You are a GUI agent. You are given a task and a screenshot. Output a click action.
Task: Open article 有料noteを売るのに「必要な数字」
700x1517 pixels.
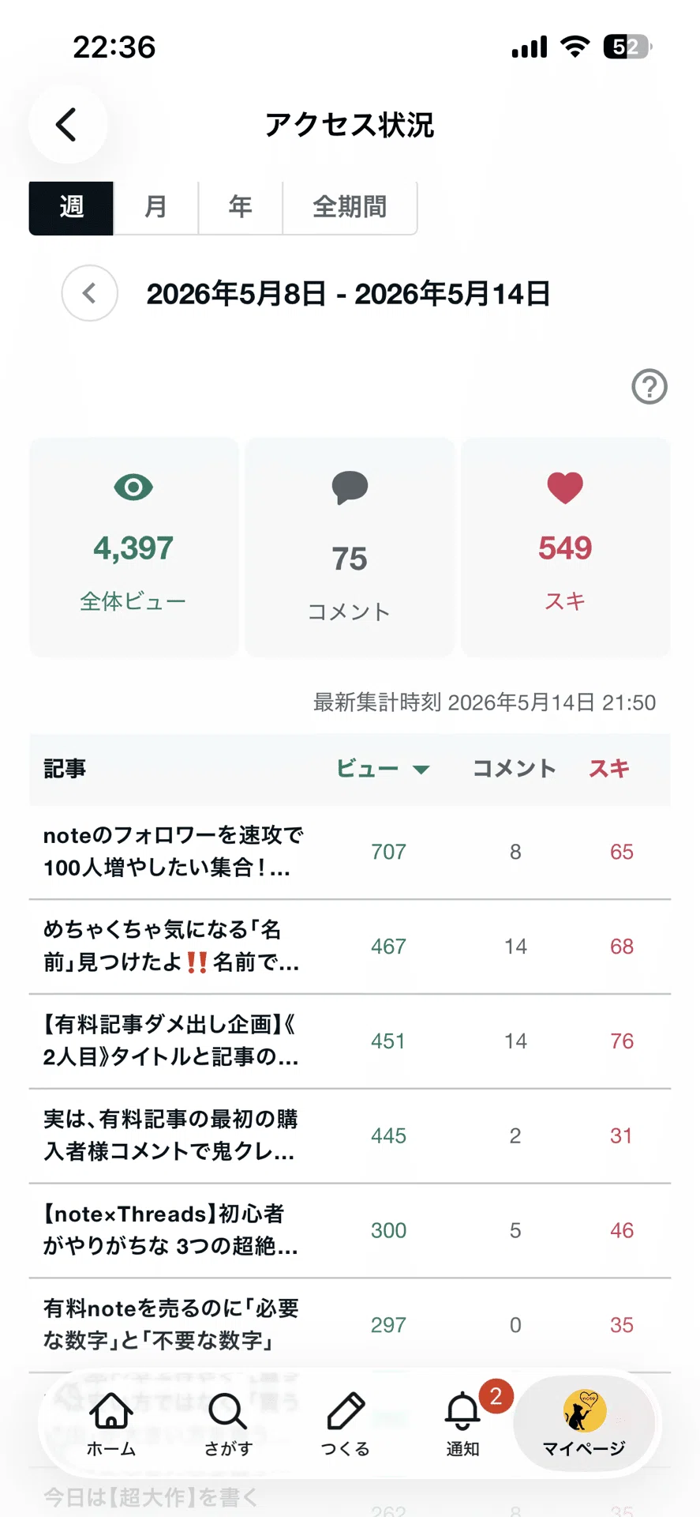point(350,1325)
